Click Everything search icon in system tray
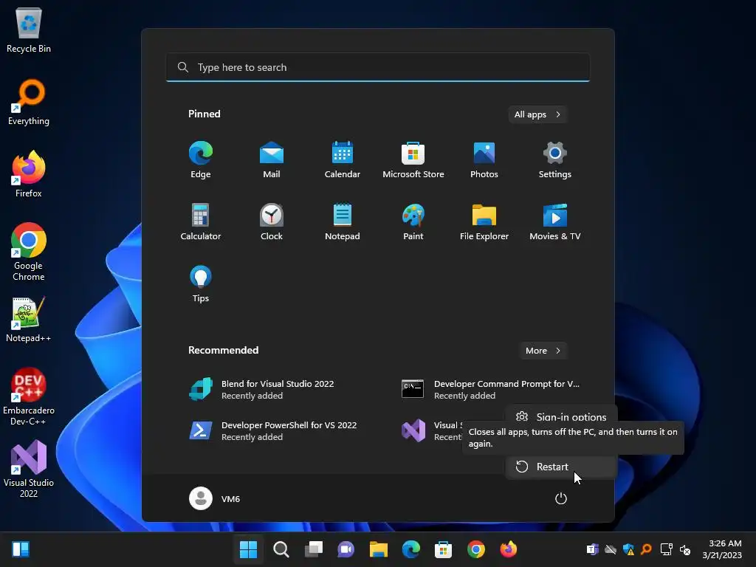 coord(647,549)
